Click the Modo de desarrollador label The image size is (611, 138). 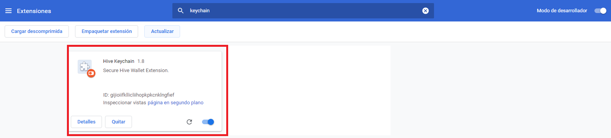[x=562, y=11]
